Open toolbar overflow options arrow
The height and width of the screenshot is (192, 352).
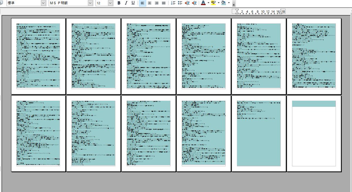point(233,4)
